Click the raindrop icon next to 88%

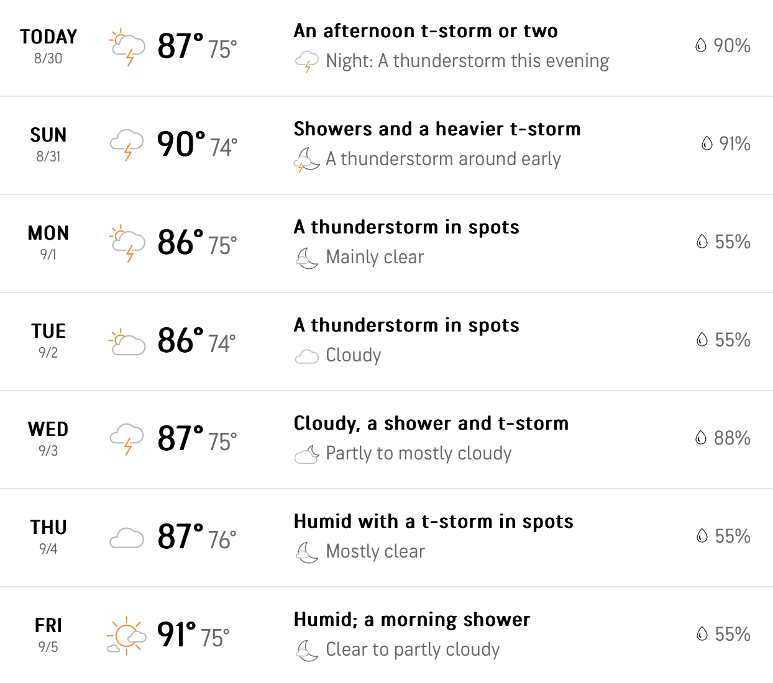click(x=701, y=438)
